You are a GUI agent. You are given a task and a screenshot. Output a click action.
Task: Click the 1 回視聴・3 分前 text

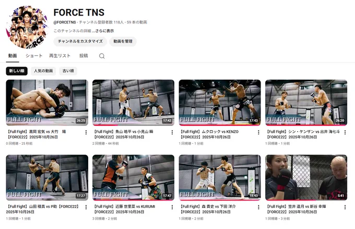tap(278, 219)
